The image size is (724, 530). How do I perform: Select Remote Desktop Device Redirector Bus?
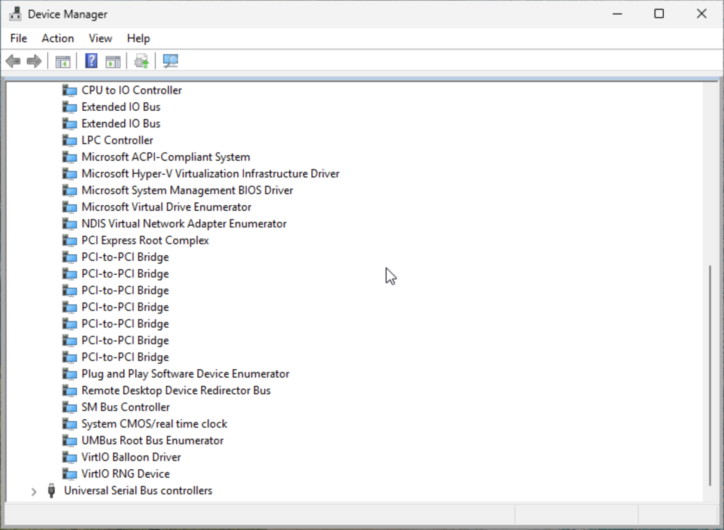pyautogui.click(x=176, y=391)
